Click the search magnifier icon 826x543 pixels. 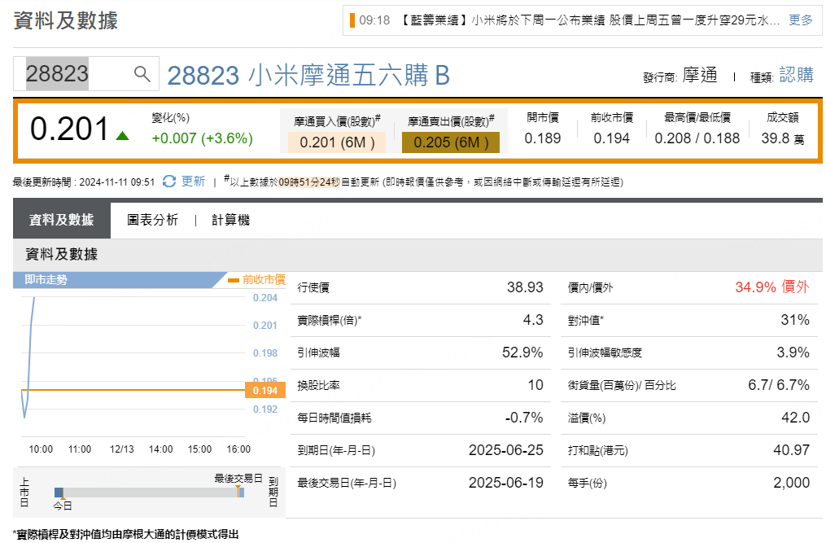pyautogui.click(x=142, y=74)
